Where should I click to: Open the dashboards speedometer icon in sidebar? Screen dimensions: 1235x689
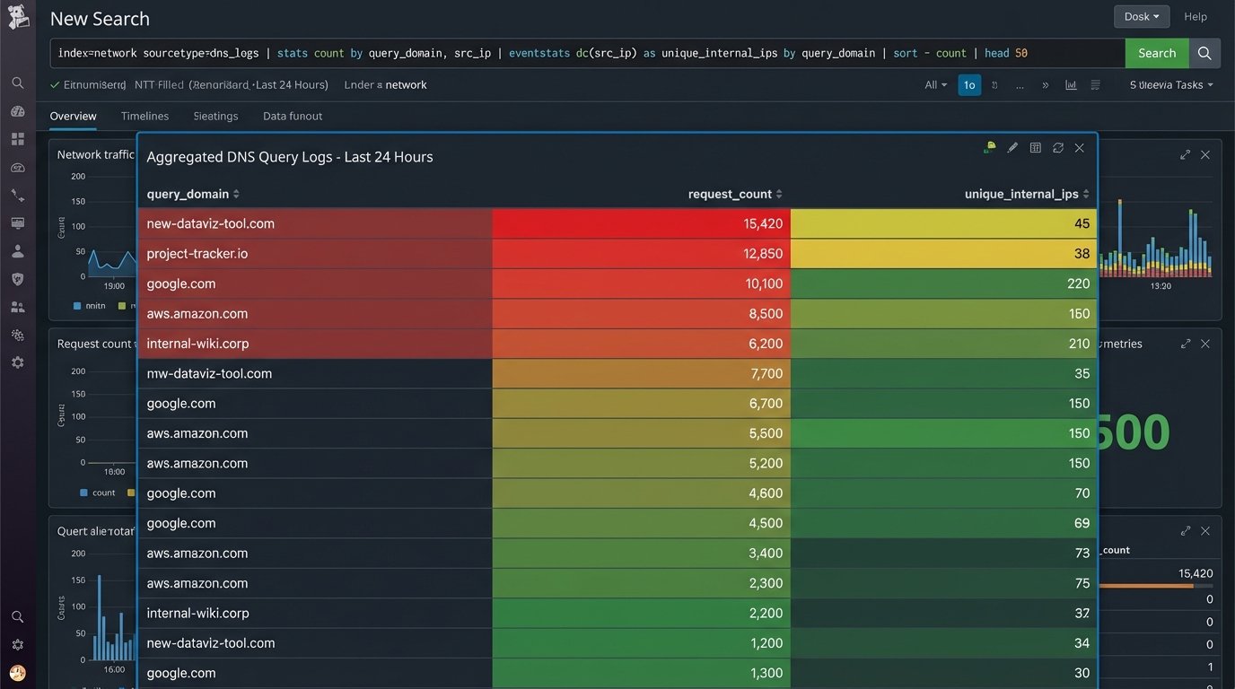coord(17,110)
